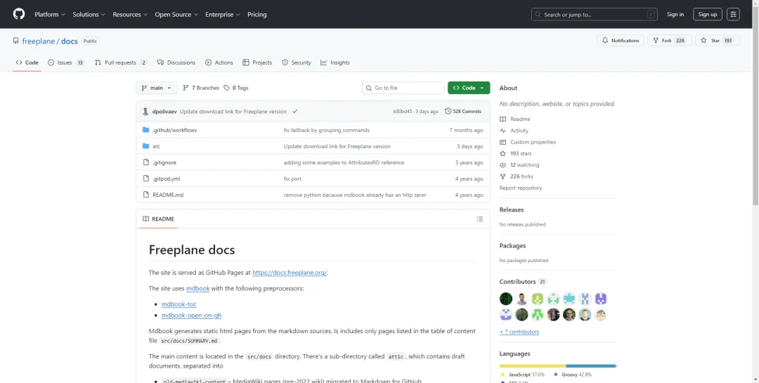Image resolution: width=759 pixels, height=383 pixels.
Task: Open the mdbook-toc link
Action: tap(179, 304)
